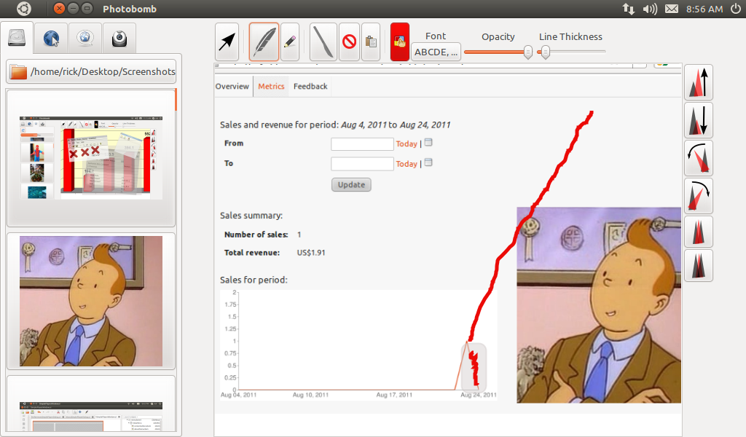This screenshot has height=437, width=746.
Task: Switch to the Metrics tab
Action: point(271,86)
